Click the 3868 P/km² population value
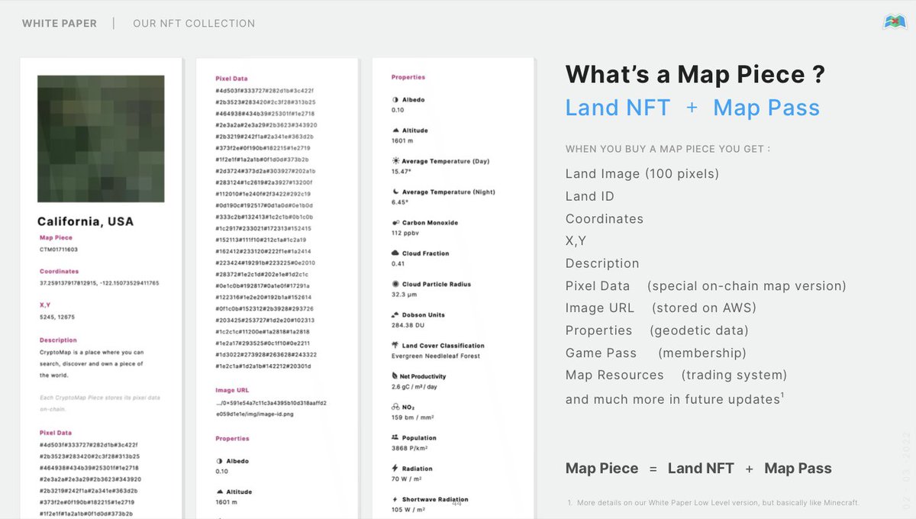Image resolution: width=916 pixels, height=519 pixels. (408, 448)
